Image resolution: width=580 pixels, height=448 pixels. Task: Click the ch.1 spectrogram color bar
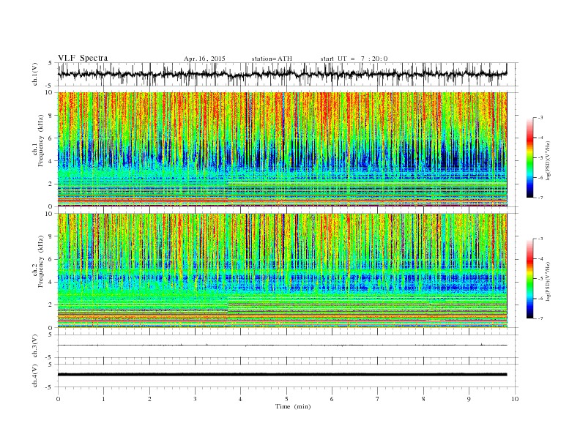coord(529,157)
